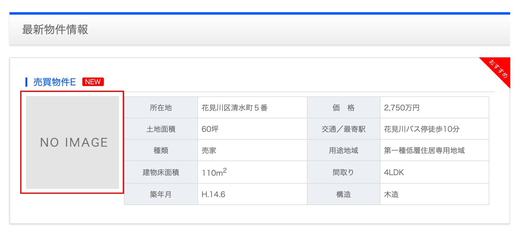
Task: Click the 最新物件情報 section heading
Action: click(x=55, y=30)
